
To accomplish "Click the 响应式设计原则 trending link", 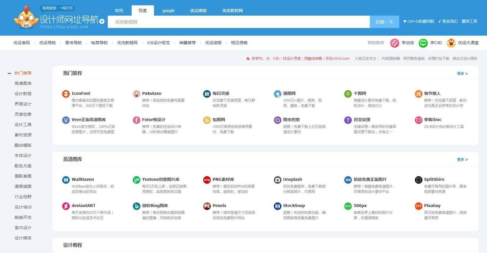I will click(x=465, y=59).
